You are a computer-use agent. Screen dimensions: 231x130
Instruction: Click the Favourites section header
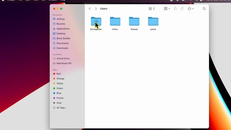[x=57, y=15]
